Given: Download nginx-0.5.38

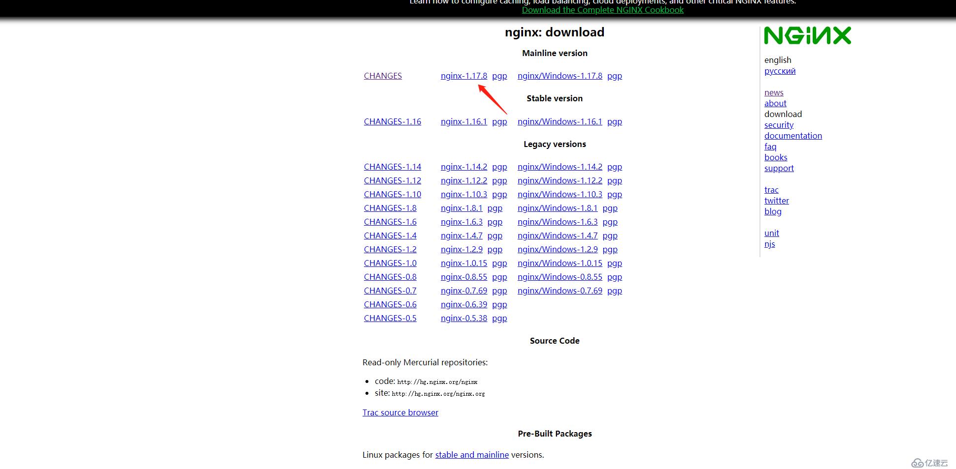Looking at the screenshot, I should pos(464,318).
